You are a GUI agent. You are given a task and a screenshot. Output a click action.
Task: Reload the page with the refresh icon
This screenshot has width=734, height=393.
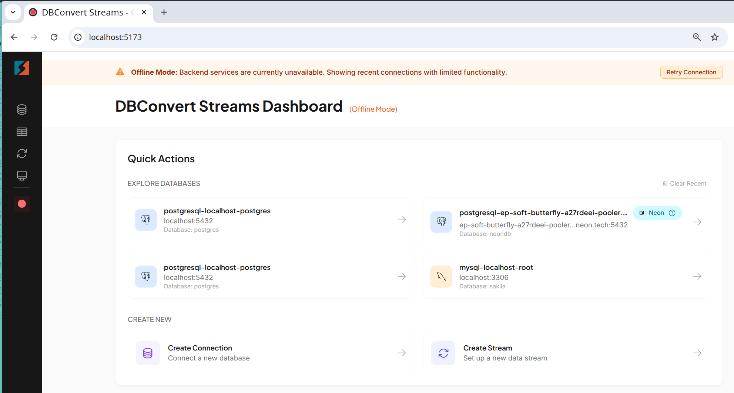pyautogui.click(x=54, y=37)
